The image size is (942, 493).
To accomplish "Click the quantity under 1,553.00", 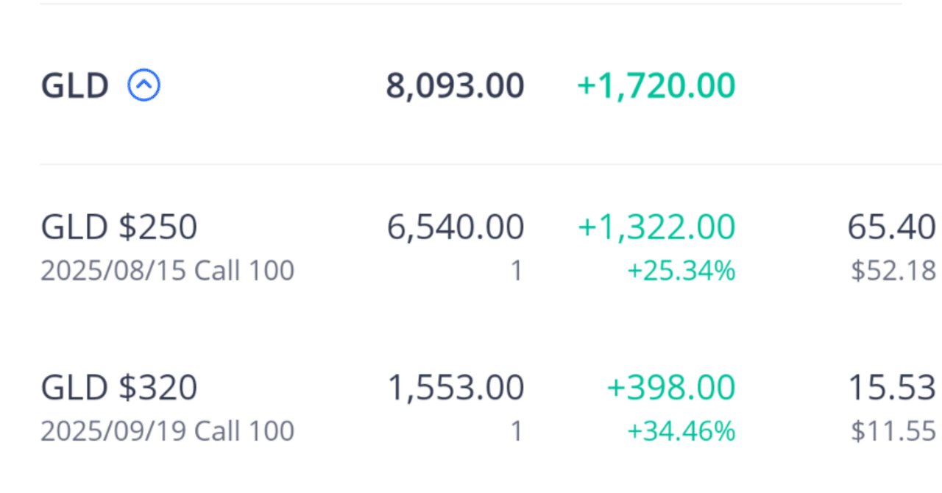I will tap(516, 432).
